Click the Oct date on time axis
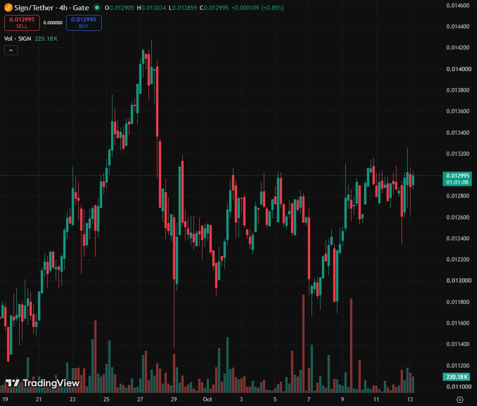Image resolution: width=477 pixels, height=406 pixels. 207,399
